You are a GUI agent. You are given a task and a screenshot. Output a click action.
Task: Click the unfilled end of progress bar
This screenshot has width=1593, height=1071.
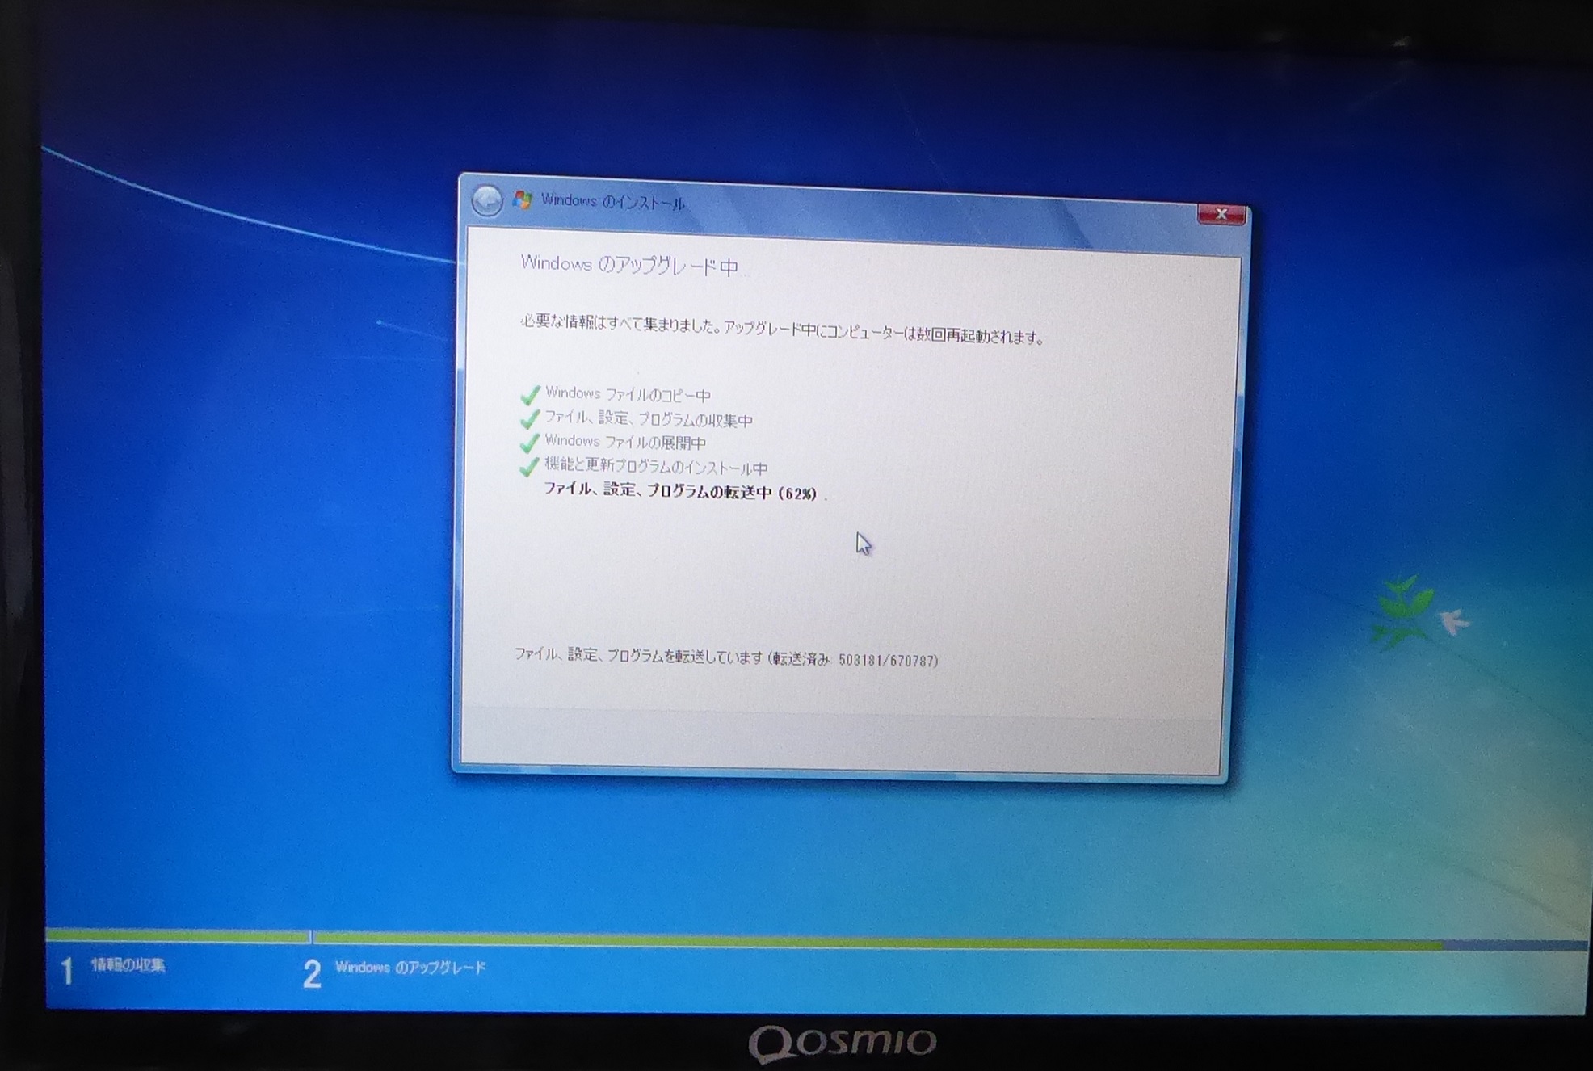click(1515, 945)
